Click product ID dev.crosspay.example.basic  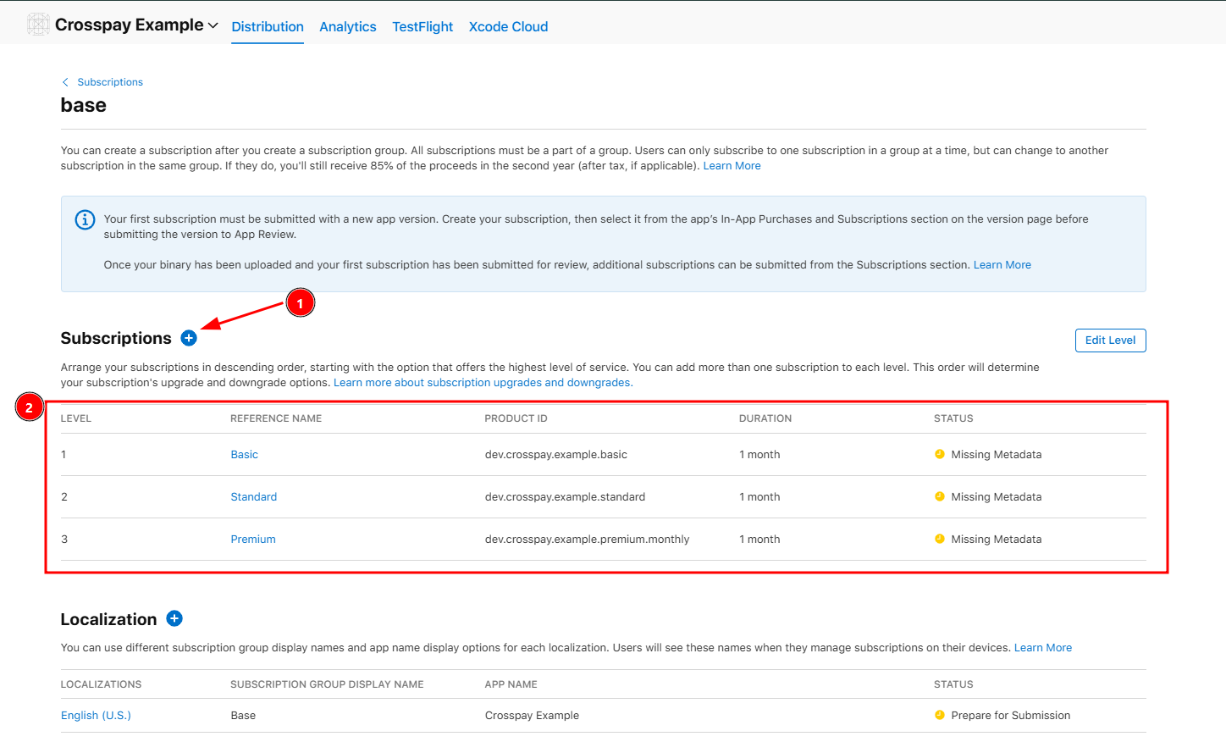[x=556, y=455]
